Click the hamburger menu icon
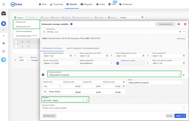189x121 pixels. pos(4,4)
